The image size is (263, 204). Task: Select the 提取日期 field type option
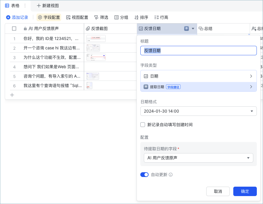(x=198, y=87)
